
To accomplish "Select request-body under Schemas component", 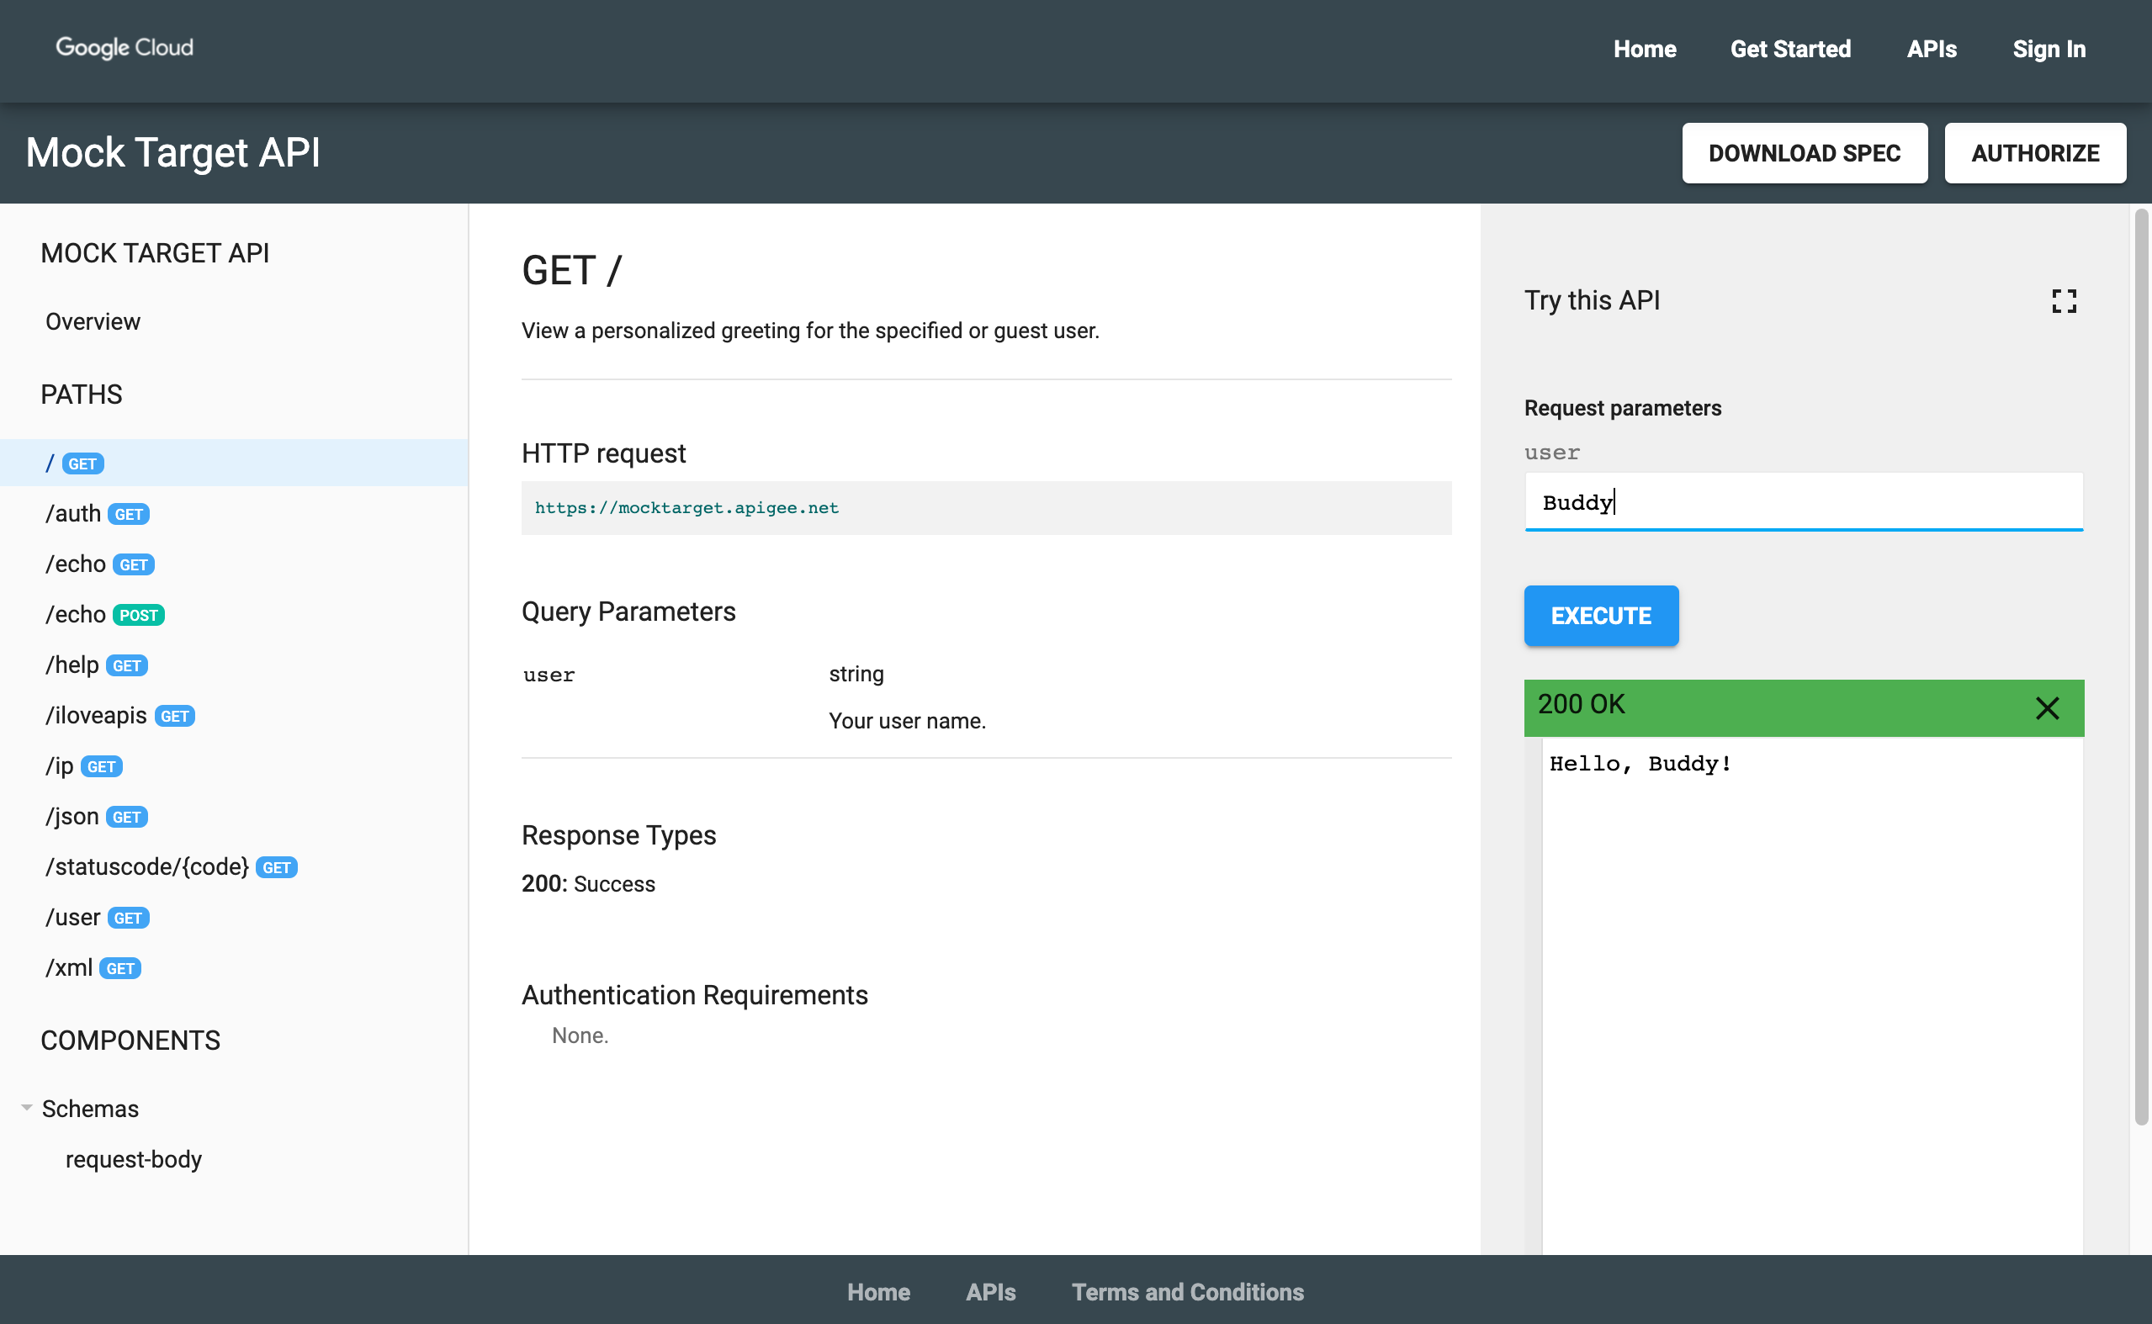I will 132,1158.
